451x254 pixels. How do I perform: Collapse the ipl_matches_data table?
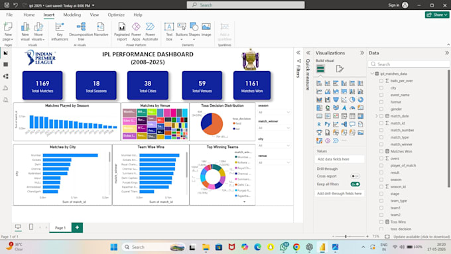[x=372, y=74]
